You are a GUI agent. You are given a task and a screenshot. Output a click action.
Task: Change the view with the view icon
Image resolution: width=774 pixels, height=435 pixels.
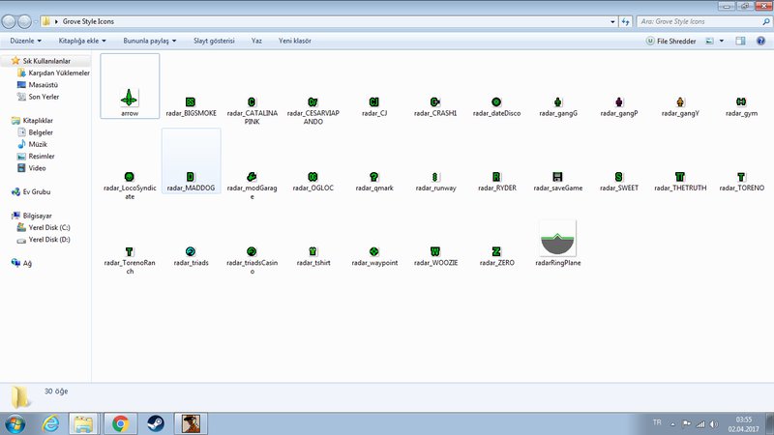pos(709,41)
